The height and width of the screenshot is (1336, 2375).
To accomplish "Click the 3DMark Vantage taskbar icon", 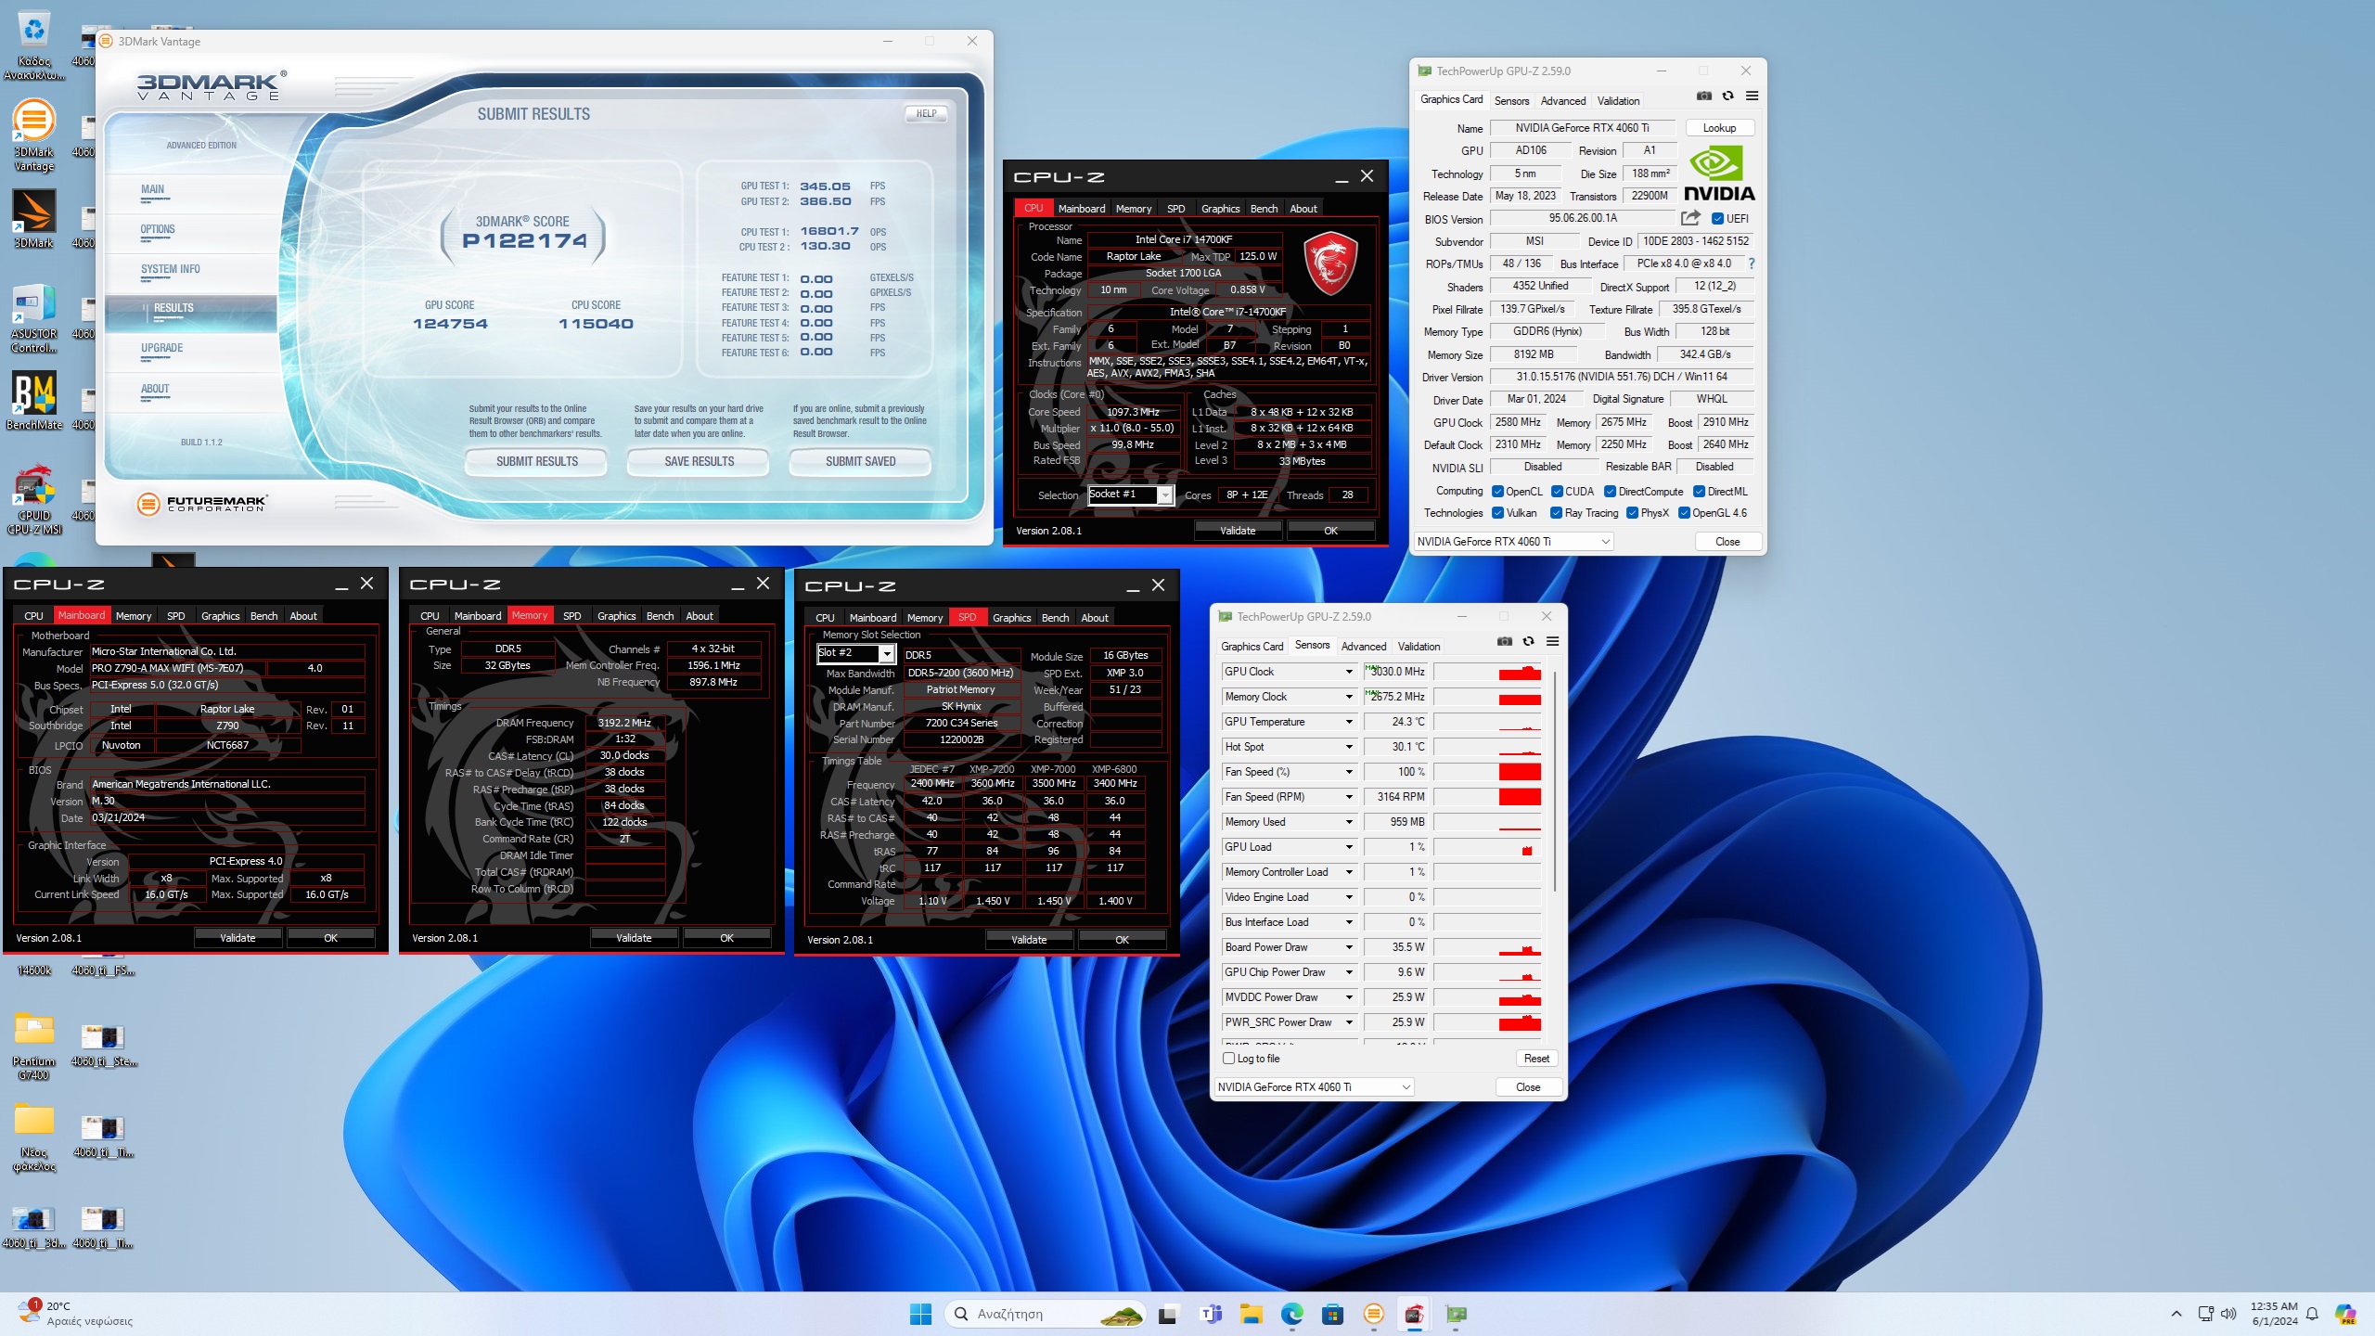I will pos(1374,1314).
